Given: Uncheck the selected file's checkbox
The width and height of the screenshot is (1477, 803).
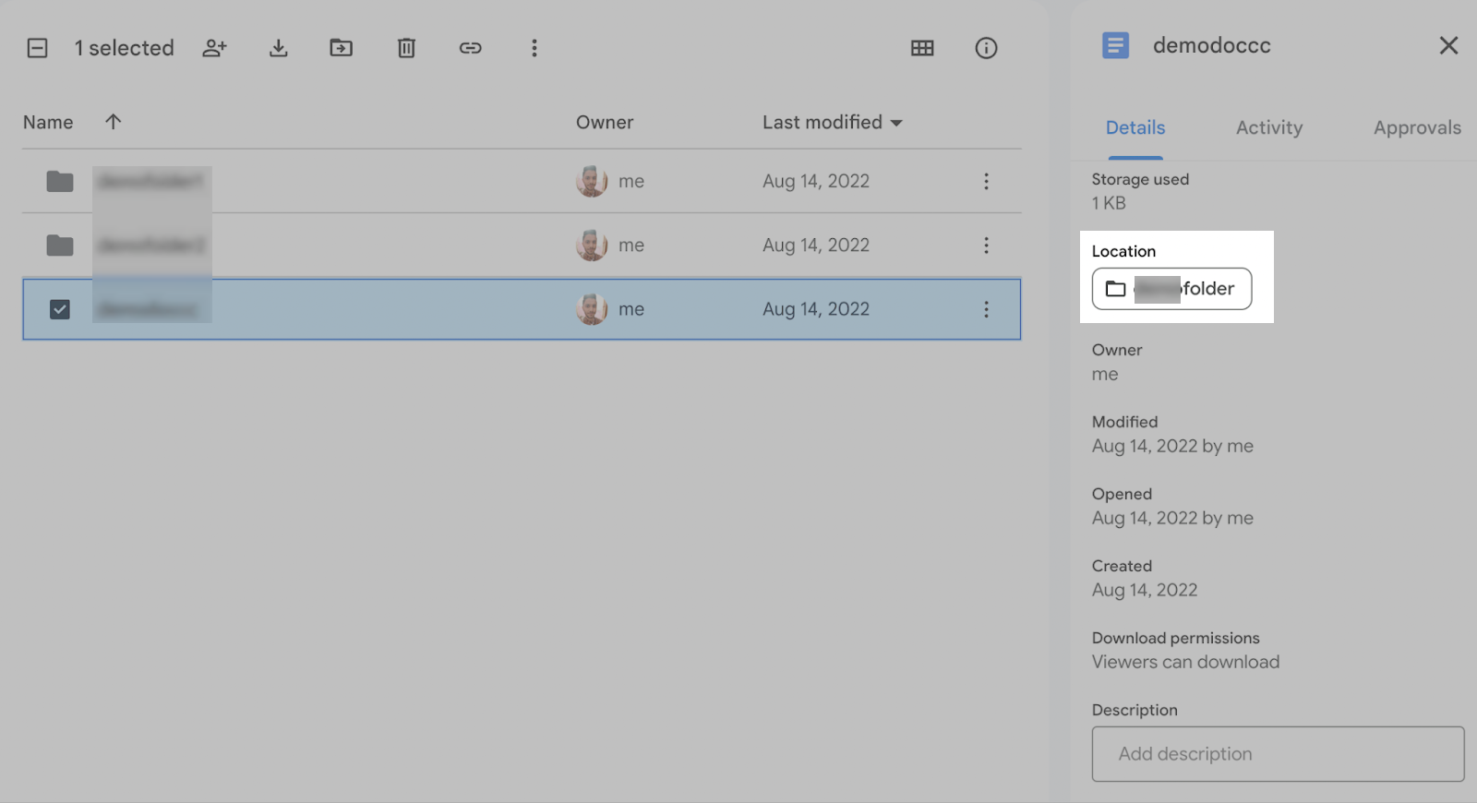Looking at the screenshot, I should pyautogui.click(x=60, y=309).
